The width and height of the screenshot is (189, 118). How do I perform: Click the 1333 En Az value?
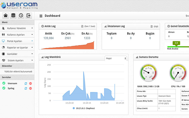pyautogui.click(x=87, y=38)
